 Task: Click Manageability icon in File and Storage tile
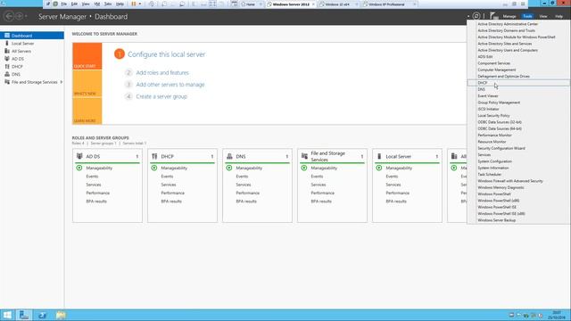point(304,168)
